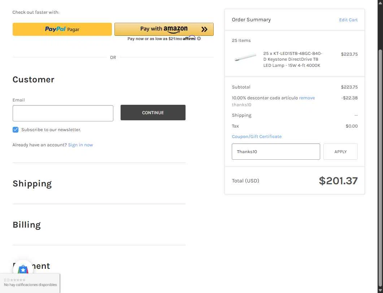Image resolution: width=383 pixels, height=293 pixels.
Task: Open the store ratings badge
Action: pos(30,283)
